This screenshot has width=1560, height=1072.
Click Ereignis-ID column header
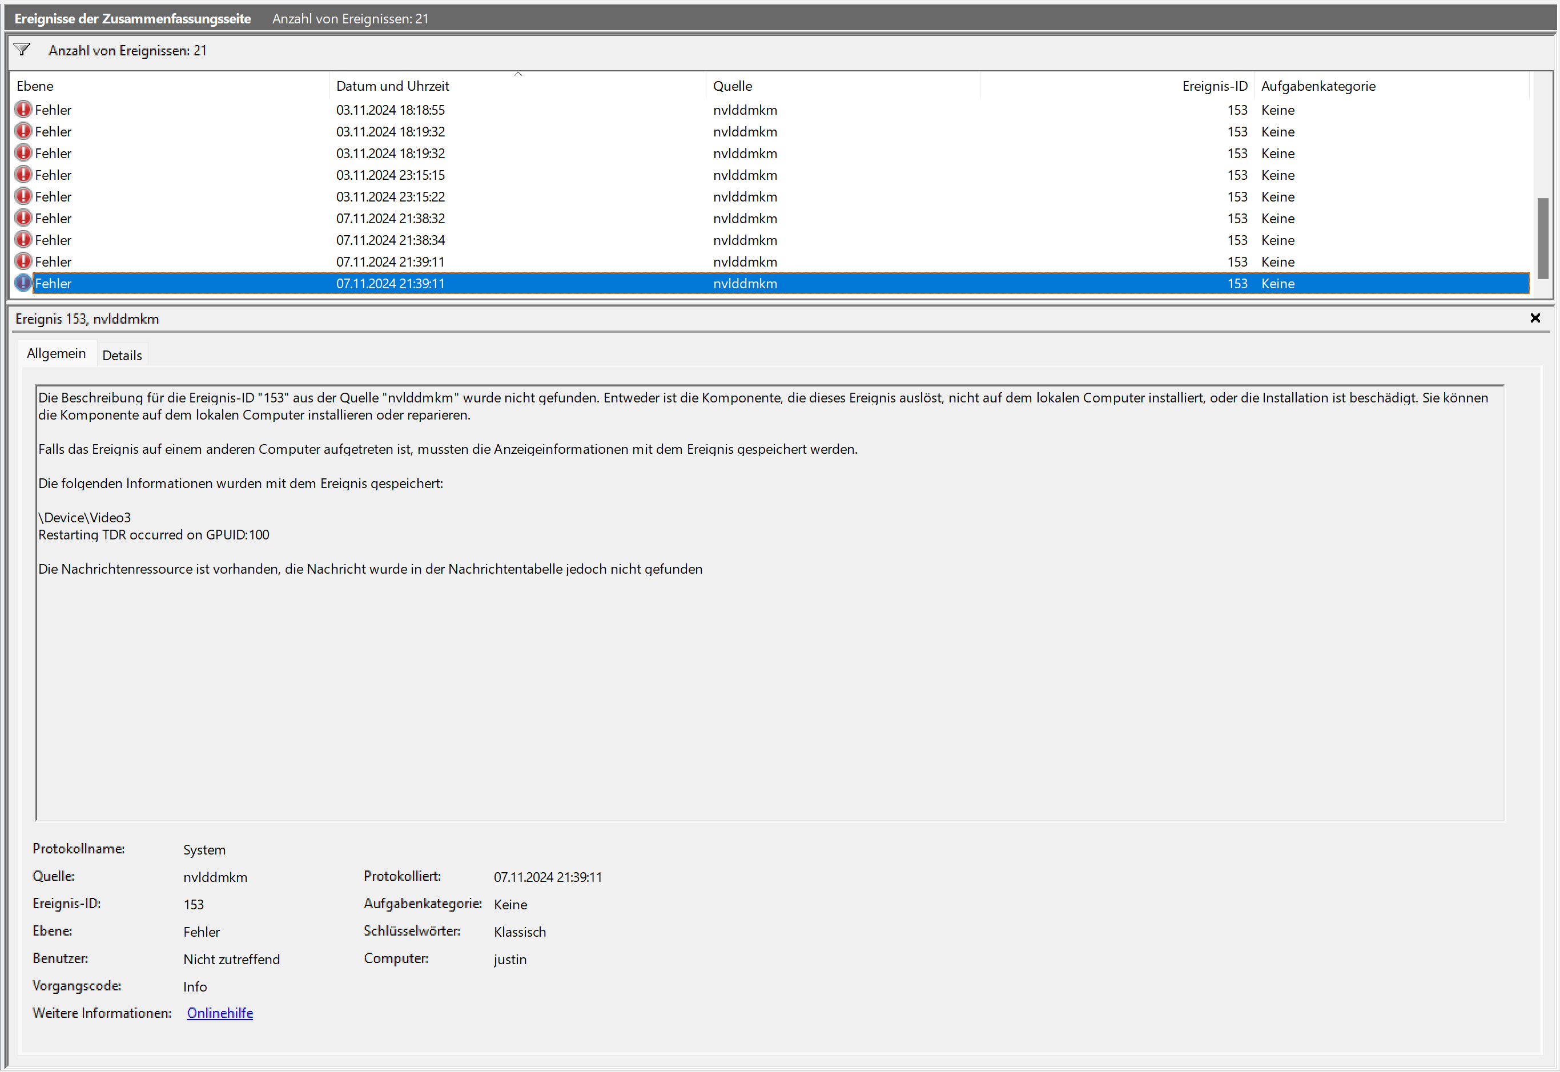click(x=1214, y=86)
